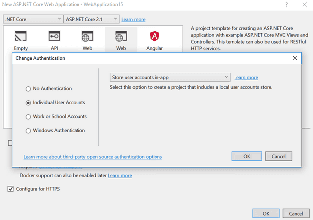Open Learn more link next to accounts dropdown
The image size is (313, 220).
[246, 77]
